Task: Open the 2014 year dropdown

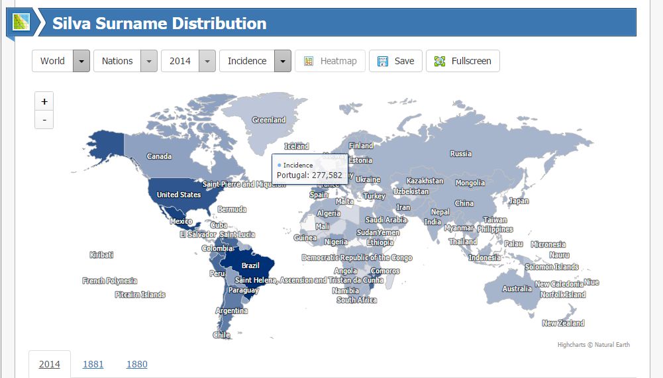Action: [x=207, y=61]
